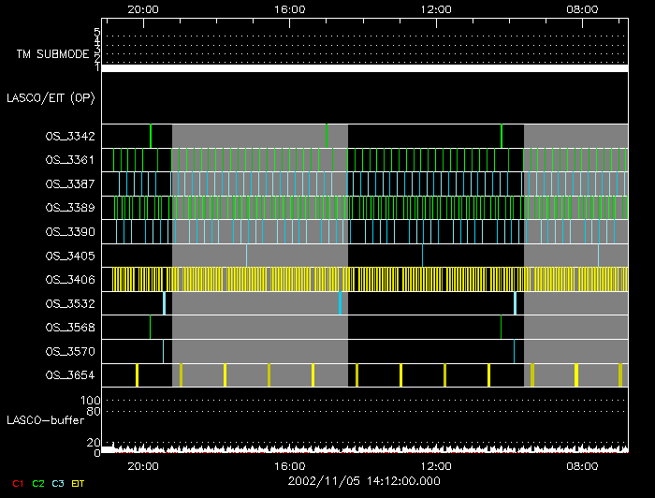Click leftmost yellow marker in OS_3654 row
Viewport: 655px width, 498px height.
pos(137,375)
